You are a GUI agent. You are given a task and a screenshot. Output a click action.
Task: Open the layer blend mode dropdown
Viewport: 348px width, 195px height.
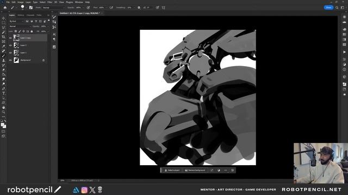point(20,27)
